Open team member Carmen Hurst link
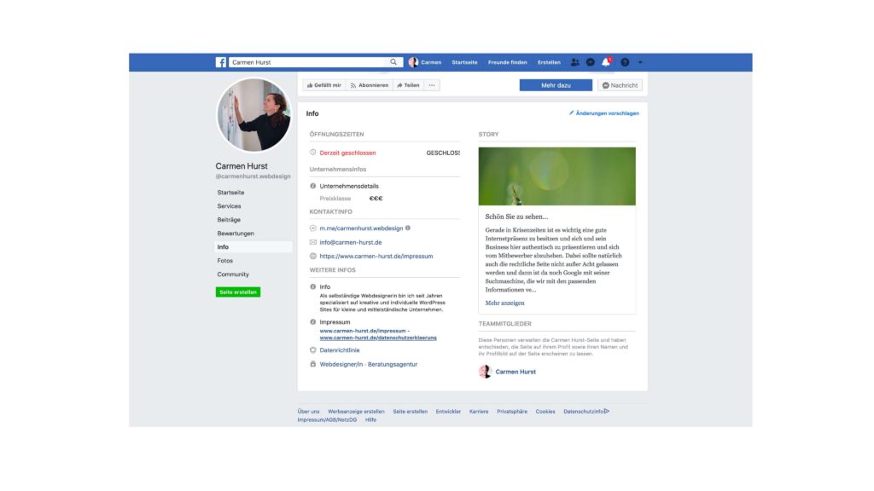Image resolution: width=874 pixels, height=491 pixels. (x=516, y=372)
